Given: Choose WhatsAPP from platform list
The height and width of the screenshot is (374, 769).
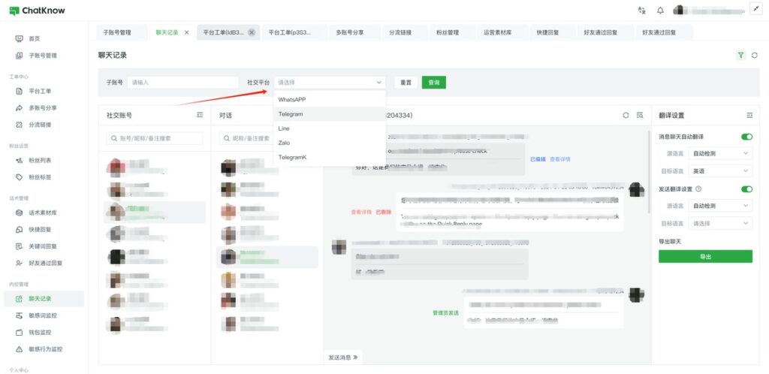Looking at the screenshot, I should pos(330,99).
